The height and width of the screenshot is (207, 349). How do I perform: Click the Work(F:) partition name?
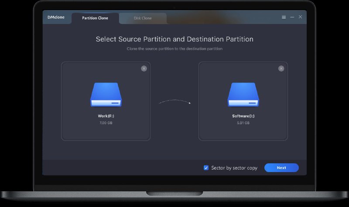coord(106,116)
